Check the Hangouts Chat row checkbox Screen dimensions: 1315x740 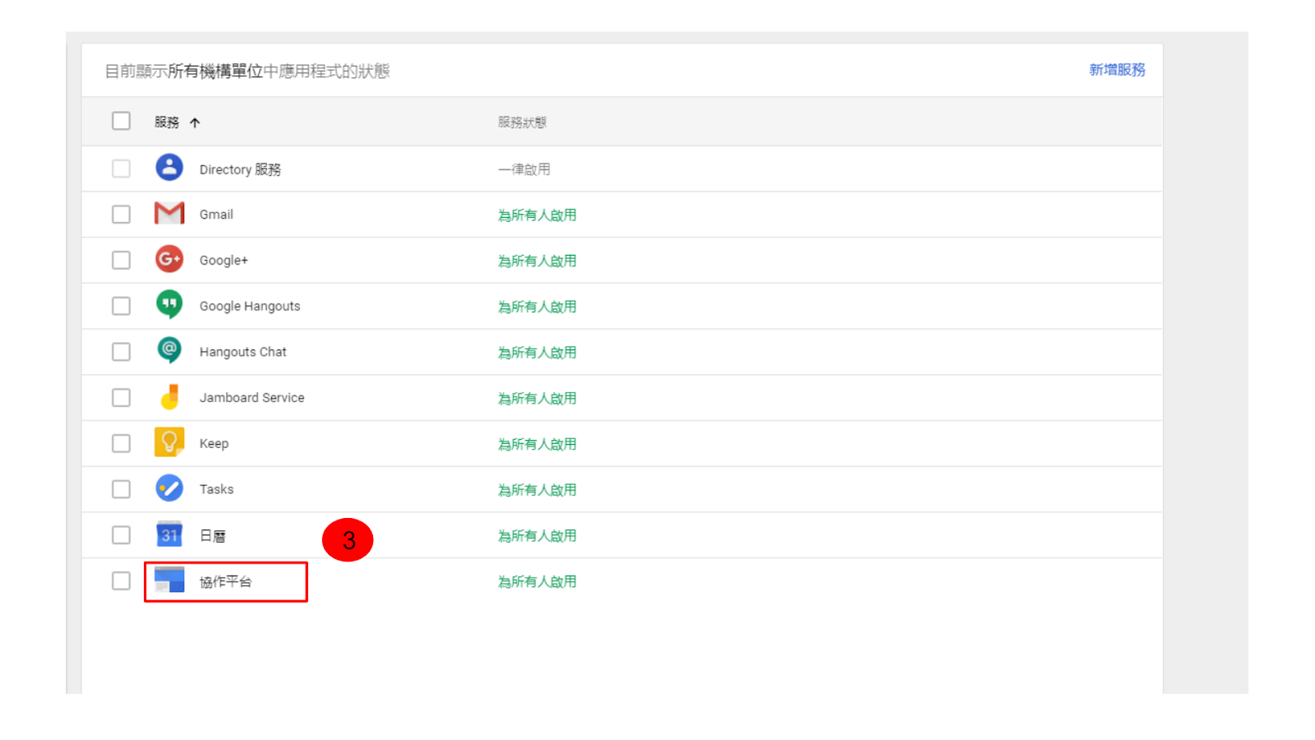(121, 352)
